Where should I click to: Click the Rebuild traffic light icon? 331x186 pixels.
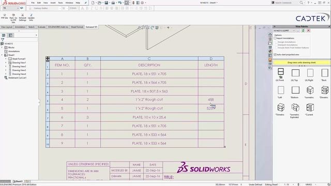click(x=133, y=3)
